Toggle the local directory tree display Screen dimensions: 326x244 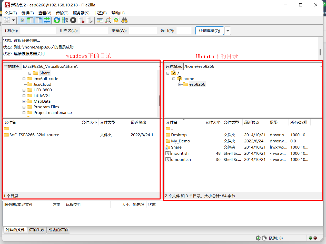[30, 20]
